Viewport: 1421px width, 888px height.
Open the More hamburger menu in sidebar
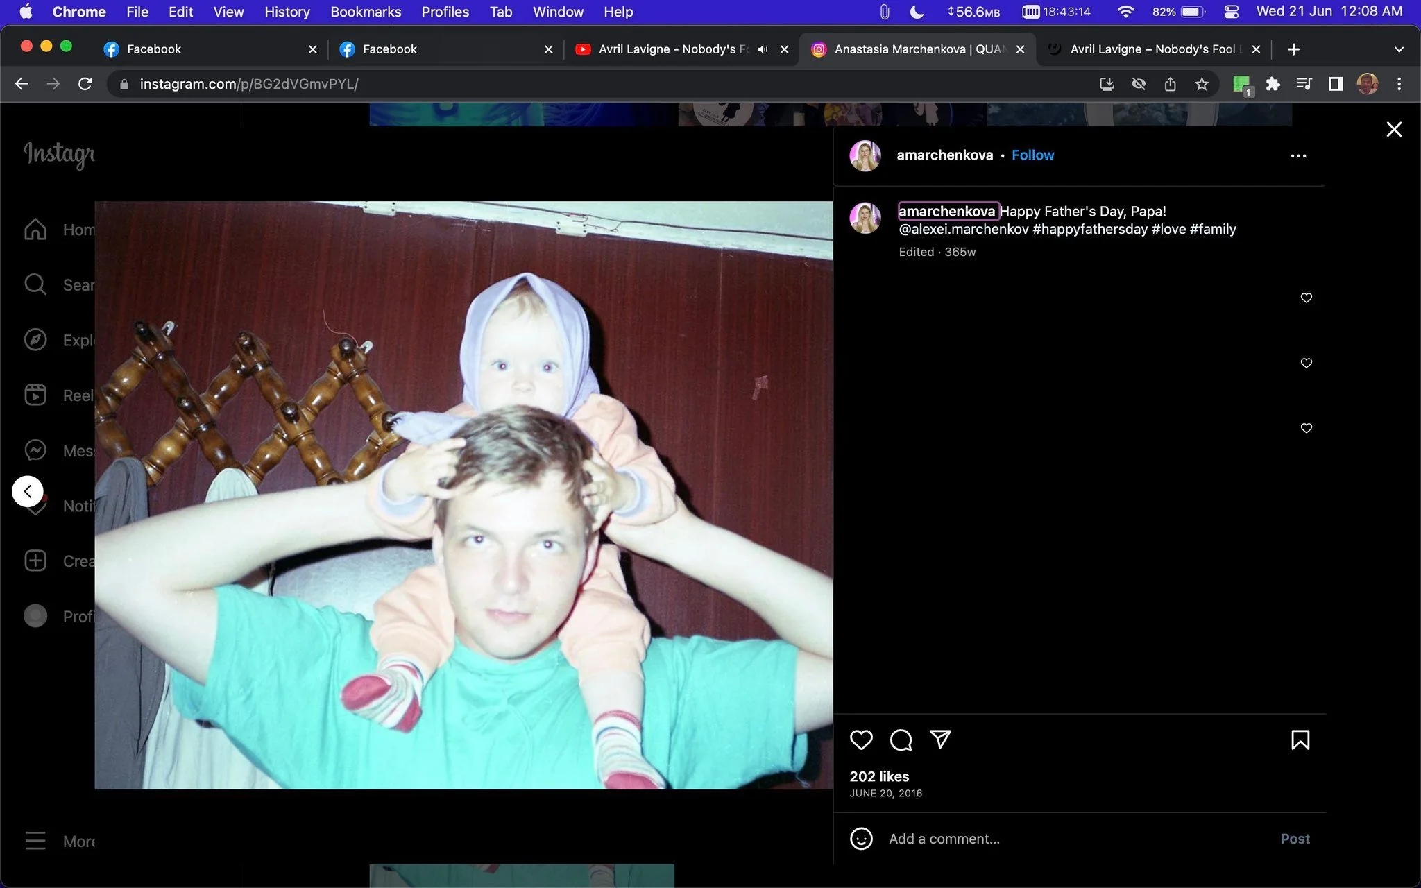35,841
